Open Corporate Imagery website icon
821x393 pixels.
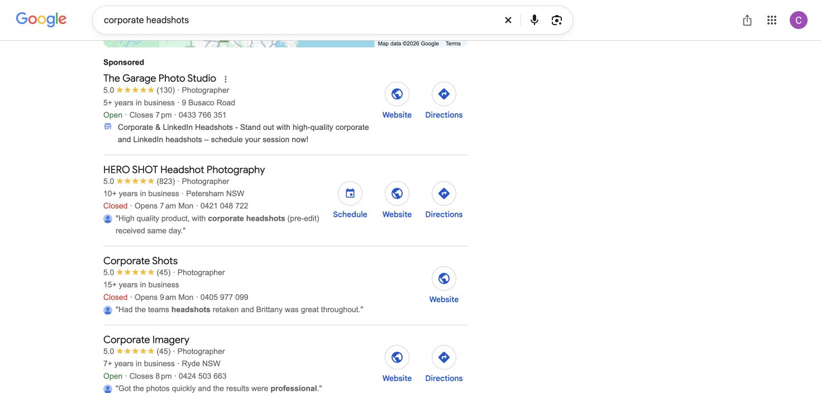click(x=397, y=357)
